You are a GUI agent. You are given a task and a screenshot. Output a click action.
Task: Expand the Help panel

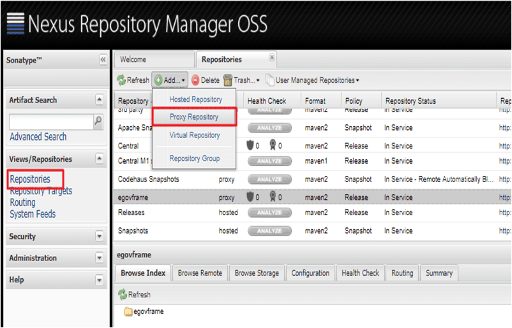pyautogui.click(x=100, y=280)
